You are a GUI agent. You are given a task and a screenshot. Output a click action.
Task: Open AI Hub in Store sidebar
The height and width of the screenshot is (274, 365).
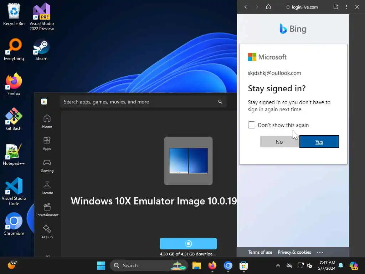[x=47, y=232]
